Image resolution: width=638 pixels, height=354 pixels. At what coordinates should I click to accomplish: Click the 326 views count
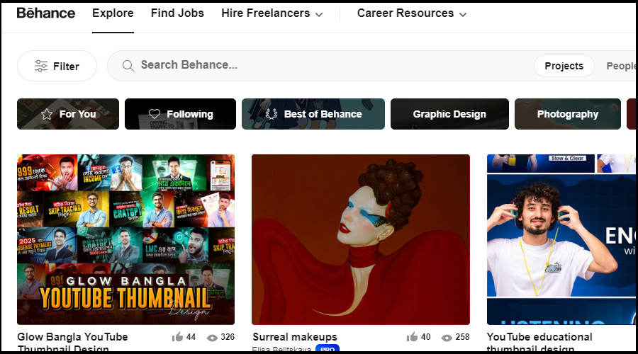point(228,337)
